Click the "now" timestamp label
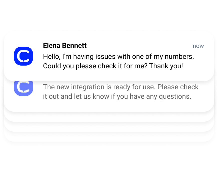The height and width of the screenshot is (172, 218). (198, 46)
